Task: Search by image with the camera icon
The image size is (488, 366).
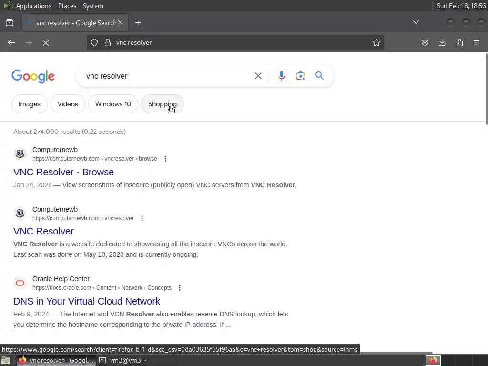Action: click(300, 76)
